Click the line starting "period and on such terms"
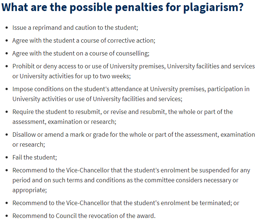 (125, 180)
